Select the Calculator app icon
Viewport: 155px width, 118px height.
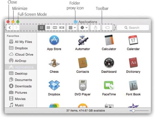[109, 40]
